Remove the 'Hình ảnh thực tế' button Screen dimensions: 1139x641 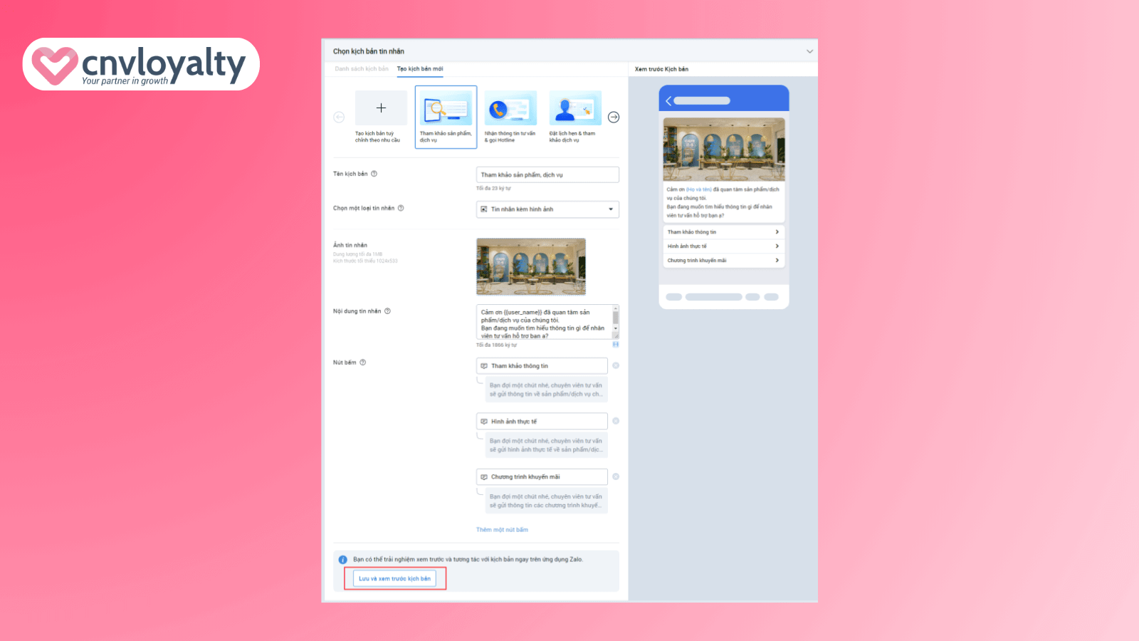tap(616, 421)
